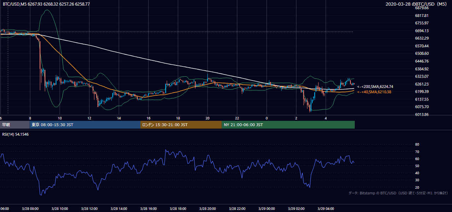Image resolution: width=452 pixels, height=212 pixels.
Task: Click the RSI 30 level label
Action: [417, 180]
